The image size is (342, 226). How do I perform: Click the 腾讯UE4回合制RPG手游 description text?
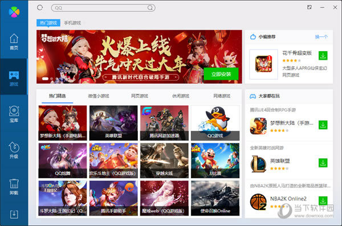pyautogui.click(x=272, y=110)
